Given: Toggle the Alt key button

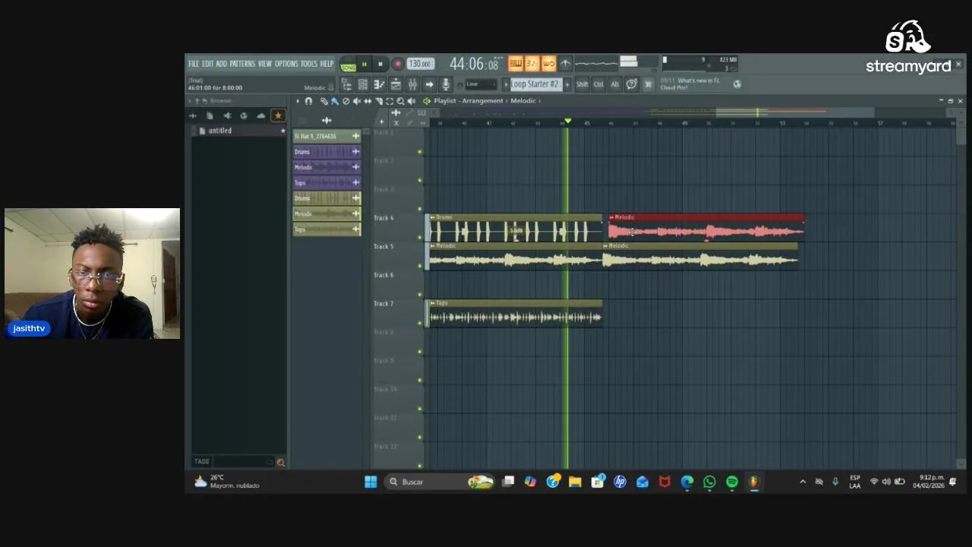Looking at the screenshot, I should (615, 84).
